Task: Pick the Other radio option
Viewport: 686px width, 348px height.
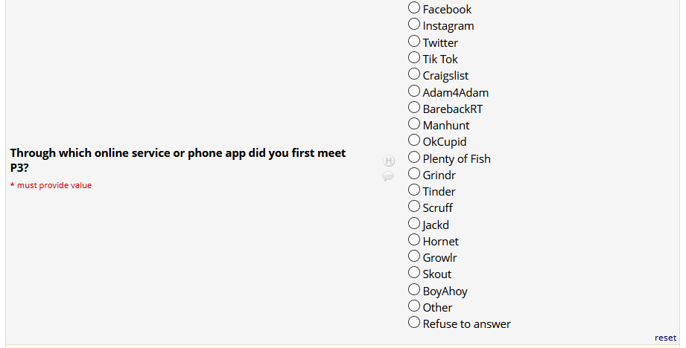Action: [x=414, y=306]
